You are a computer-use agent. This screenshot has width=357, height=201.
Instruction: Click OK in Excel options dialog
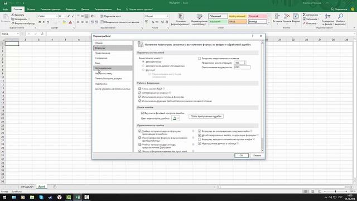point(242,155)
